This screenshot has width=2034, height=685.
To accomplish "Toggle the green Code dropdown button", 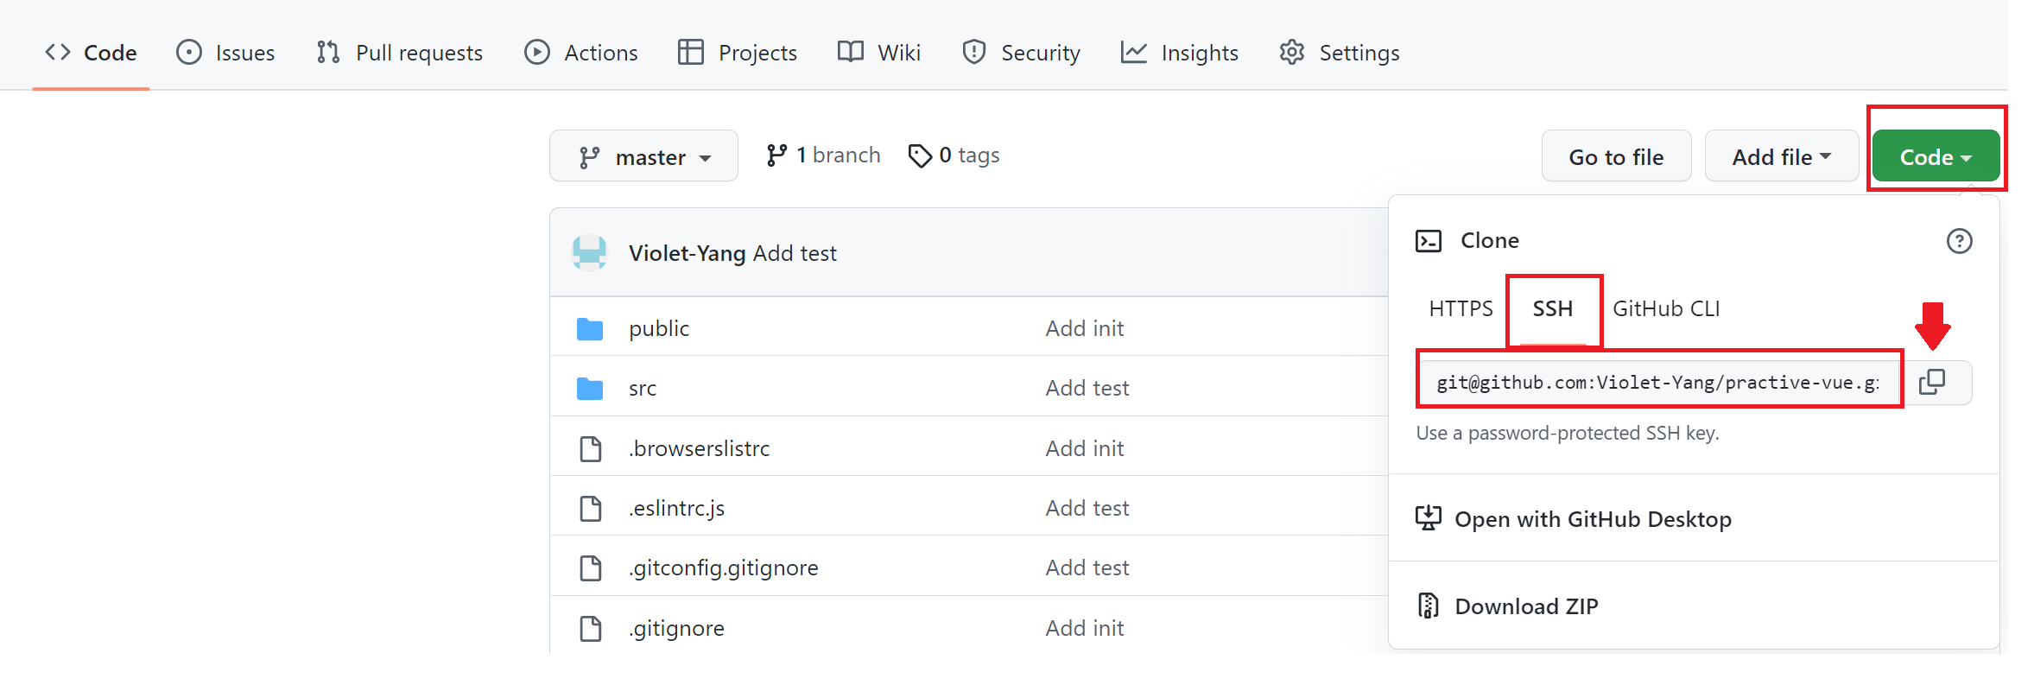I will tap(1936, 156).
